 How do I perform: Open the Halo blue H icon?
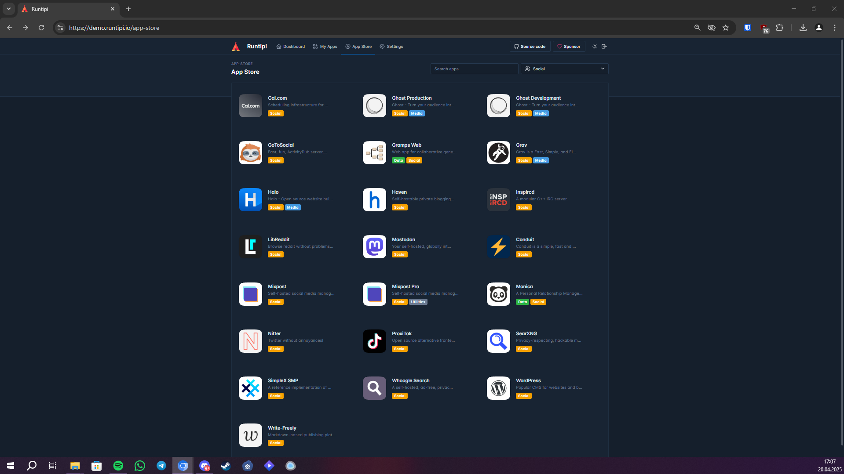click(250, 199)
